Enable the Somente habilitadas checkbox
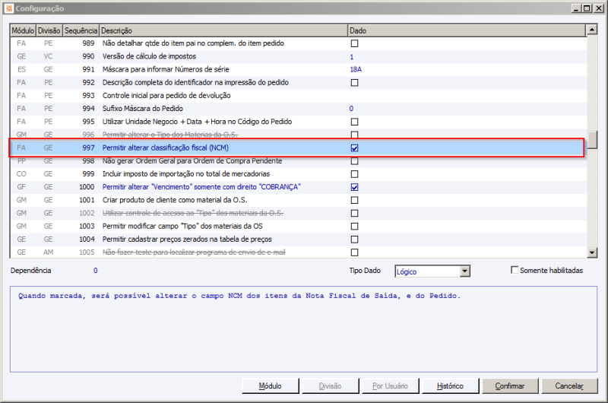 [515, 270]
